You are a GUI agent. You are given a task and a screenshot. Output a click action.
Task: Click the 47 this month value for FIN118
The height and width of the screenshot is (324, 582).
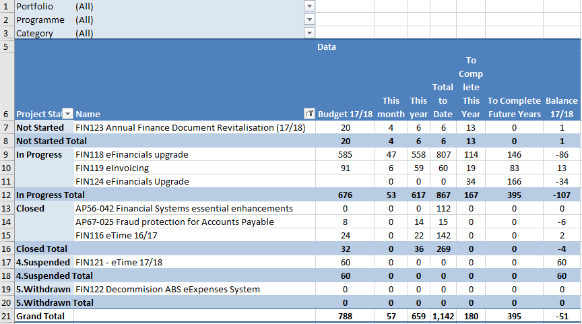[391, 154]
